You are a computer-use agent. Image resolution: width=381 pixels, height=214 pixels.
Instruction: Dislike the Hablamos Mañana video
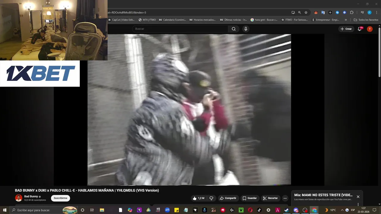click(x=211, y=198)
